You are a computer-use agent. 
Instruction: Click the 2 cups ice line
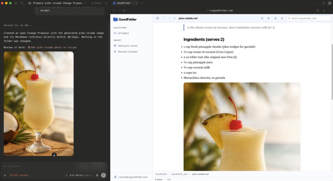[x=190, y=73]
